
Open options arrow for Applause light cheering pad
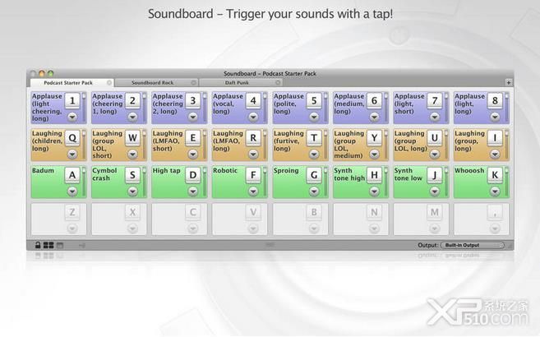click(x=72, y=117)
